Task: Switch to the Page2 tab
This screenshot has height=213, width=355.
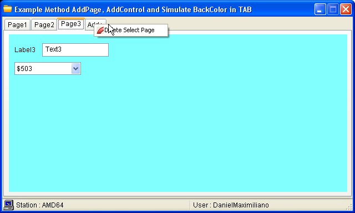Action: [x=44, y=24]
